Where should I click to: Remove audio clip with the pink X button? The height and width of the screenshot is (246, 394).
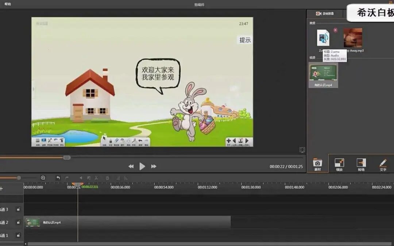(x=335, y=30)
